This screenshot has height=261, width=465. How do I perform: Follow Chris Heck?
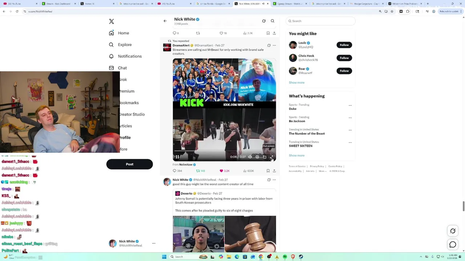pos(344,58)
